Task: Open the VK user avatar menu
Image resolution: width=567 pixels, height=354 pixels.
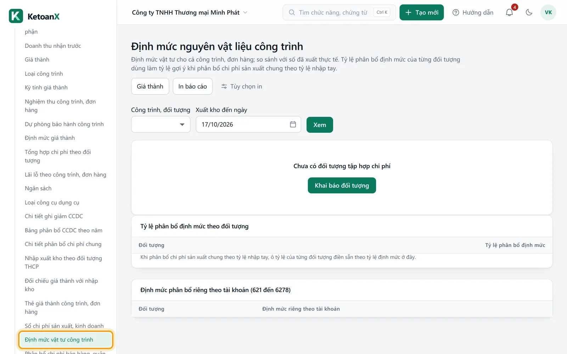Action: pyautogui.click(x=548, y=12)
